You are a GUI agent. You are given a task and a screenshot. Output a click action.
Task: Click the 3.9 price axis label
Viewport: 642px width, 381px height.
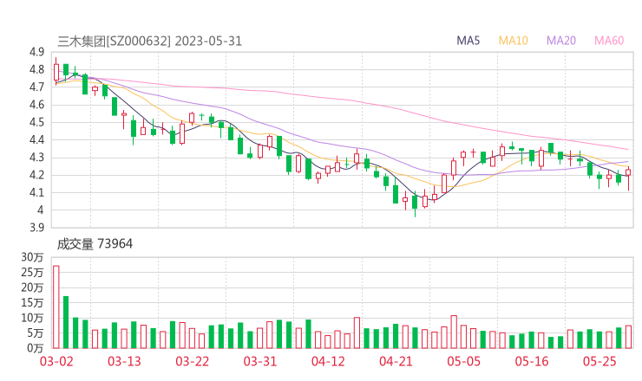pos(36,228)
